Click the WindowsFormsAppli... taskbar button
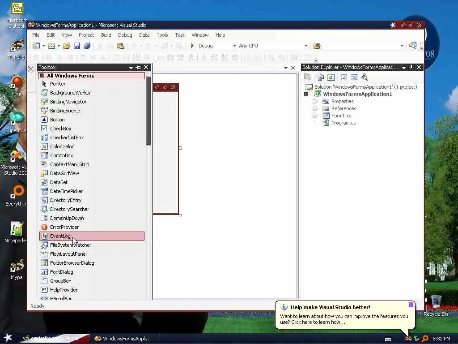Screen dimensions: 458x344 125,339
